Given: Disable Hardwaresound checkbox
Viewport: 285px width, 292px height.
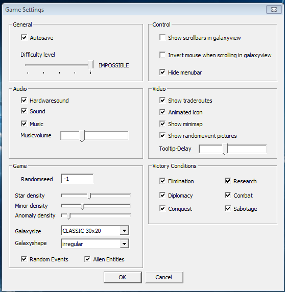Looking at the screenshot, I should pos(24,100).
